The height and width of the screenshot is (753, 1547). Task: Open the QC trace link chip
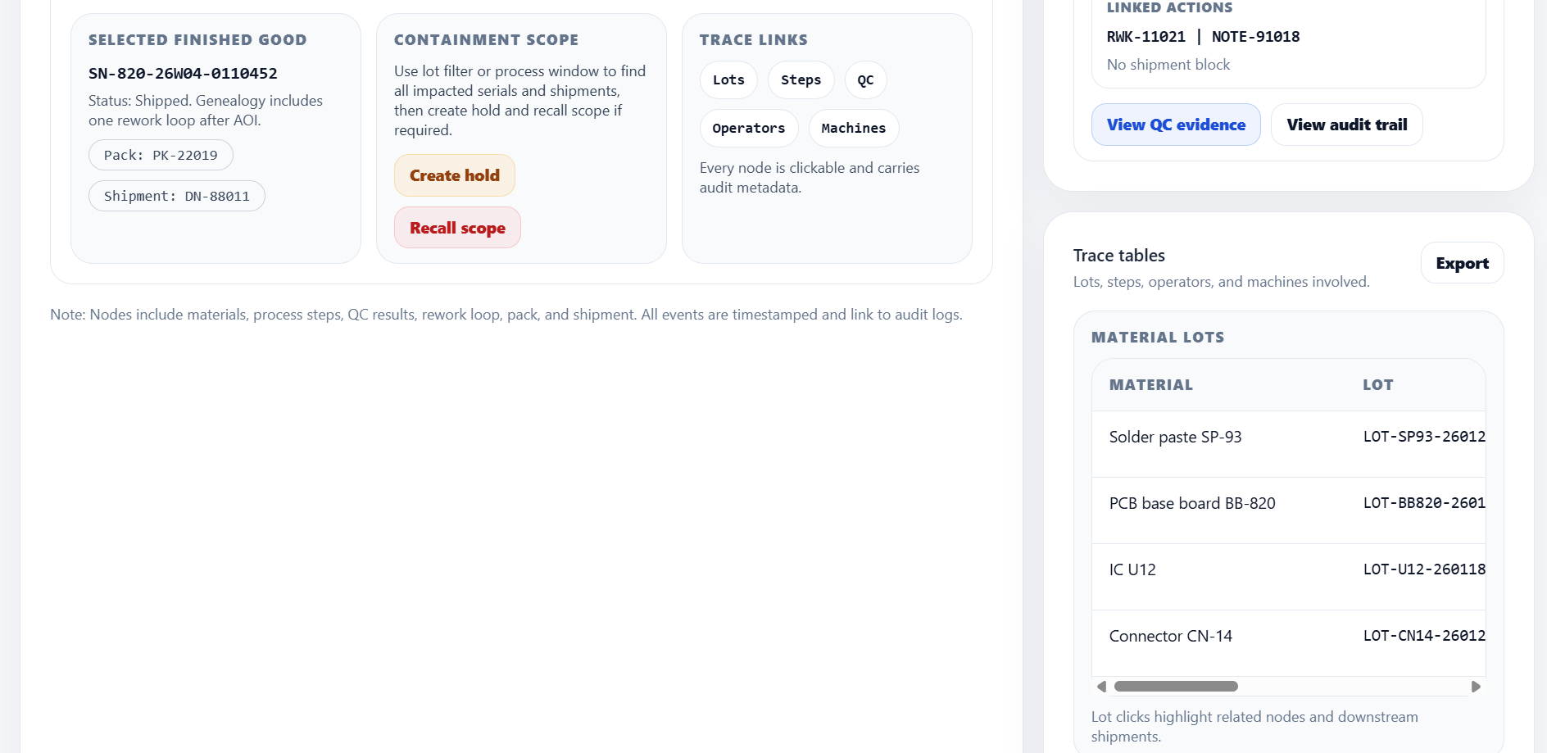865,79
